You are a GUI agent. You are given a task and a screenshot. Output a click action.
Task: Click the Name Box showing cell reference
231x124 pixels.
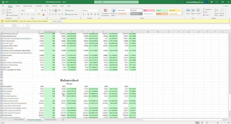[x=6, y=25]
